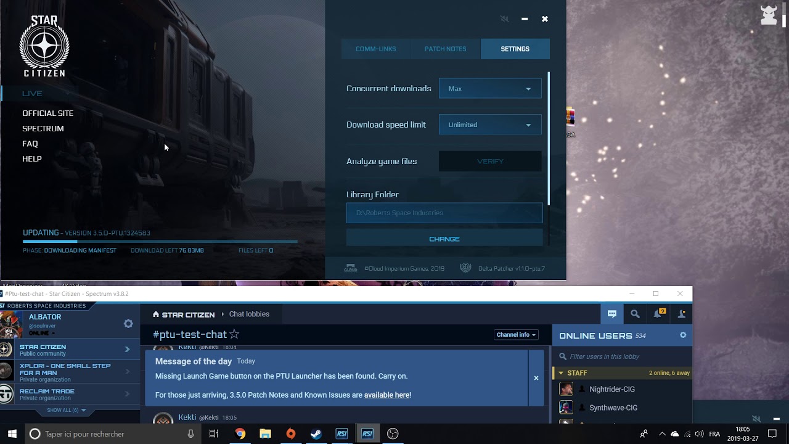Open Spectrum user settings gear icon
Image resolution: width=789 pixels, height=444 pixels.
pyautogui.click(x=128, y=323)
